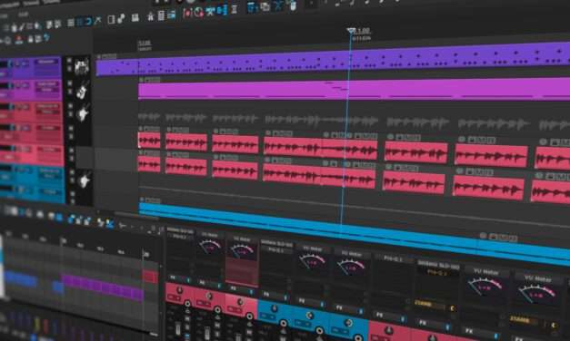Toggle blue FX power indicator on second mixer channel
Viewport: 570px width, 341px height.
219,286
